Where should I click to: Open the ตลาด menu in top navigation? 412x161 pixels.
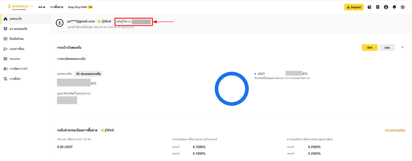42,7
